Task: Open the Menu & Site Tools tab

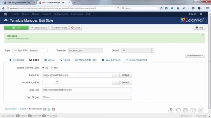Action: coord(86,60)
